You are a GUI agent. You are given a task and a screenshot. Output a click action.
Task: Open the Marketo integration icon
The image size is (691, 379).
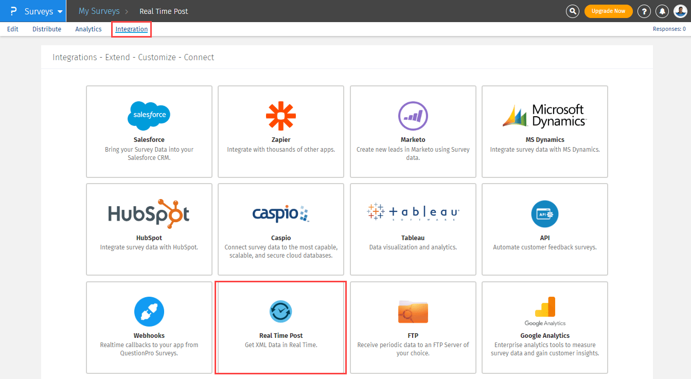tap(413, 116)
